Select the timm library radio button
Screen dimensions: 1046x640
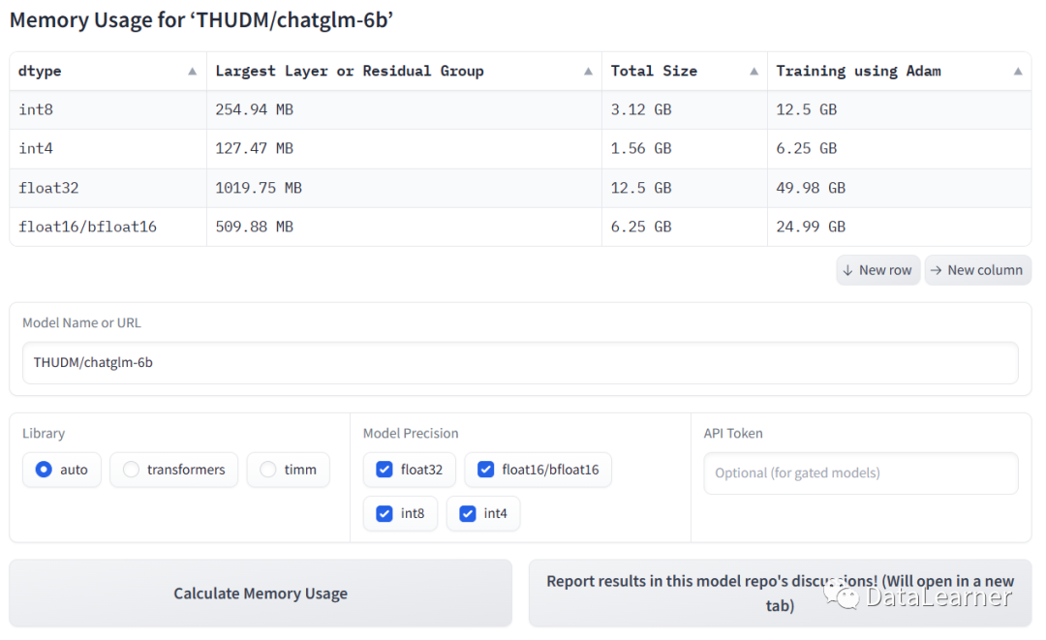[268, 470]
